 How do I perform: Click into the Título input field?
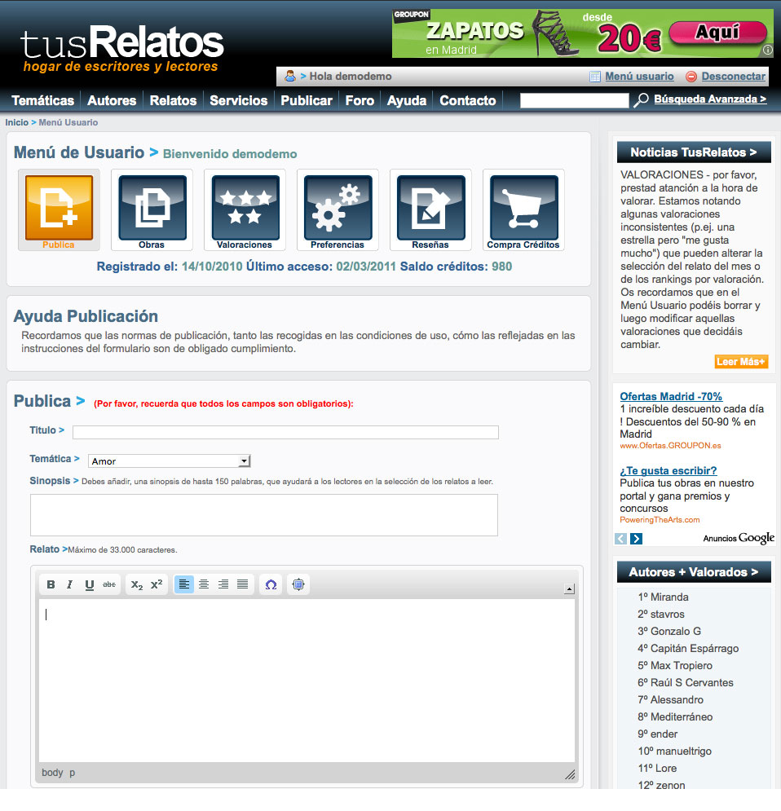point(285,432)
